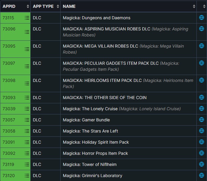Open list icon for app 73120

click(27, 176)
